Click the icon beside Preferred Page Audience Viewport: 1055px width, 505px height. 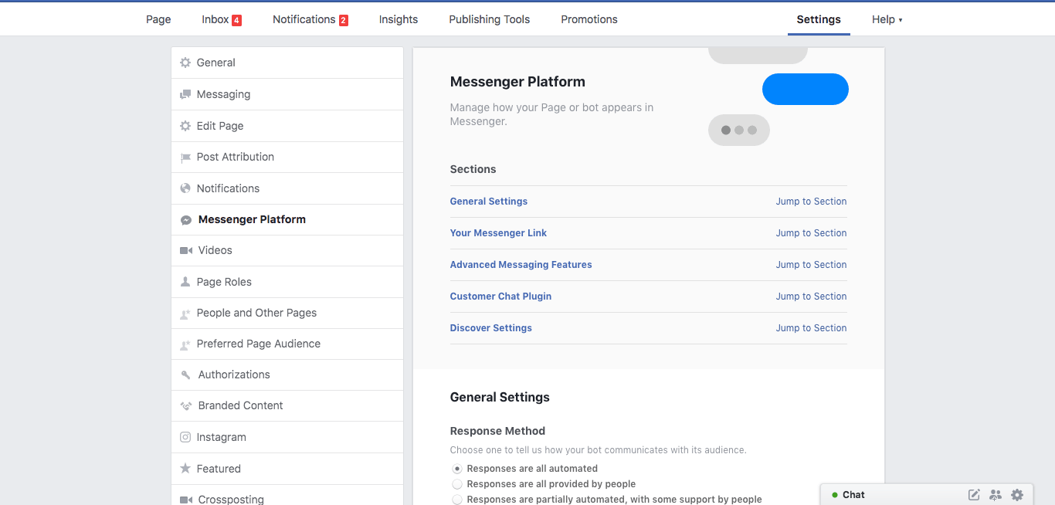coord(185,344)
